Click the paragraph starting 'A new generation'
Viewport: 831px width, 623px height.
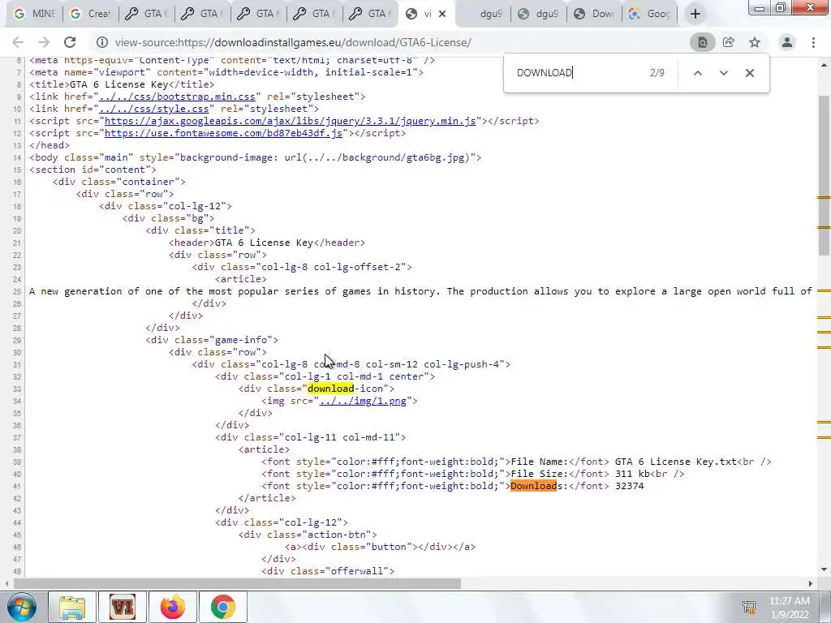[421, 291]
